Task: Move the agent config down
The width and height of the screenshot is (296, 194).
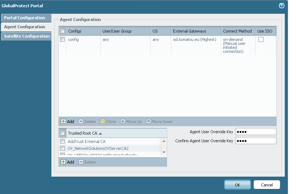Action: click(x=159, y=122)
